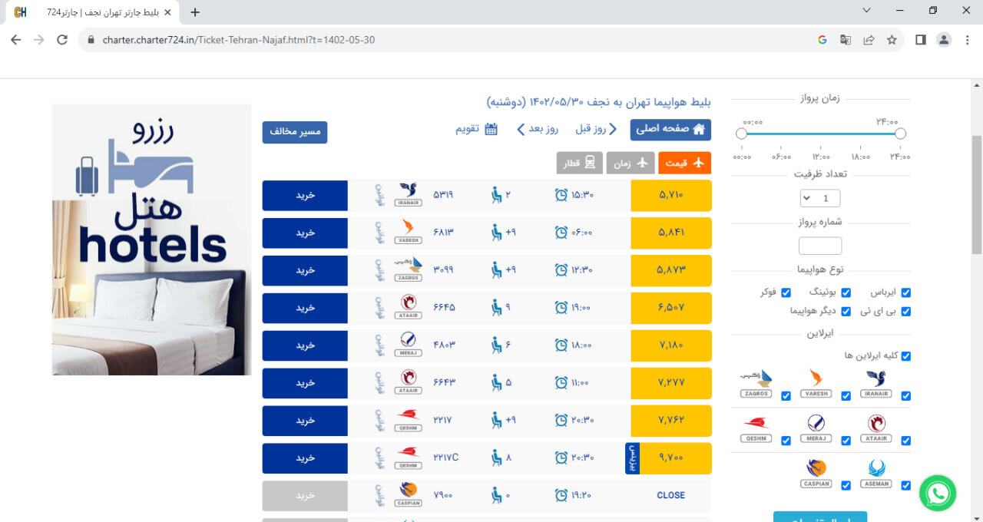The width and height of the screenshot is (983, 522).
Task: Open the تعداد ظرفیت capacity dropdown
Action: [x=819, y=198]
